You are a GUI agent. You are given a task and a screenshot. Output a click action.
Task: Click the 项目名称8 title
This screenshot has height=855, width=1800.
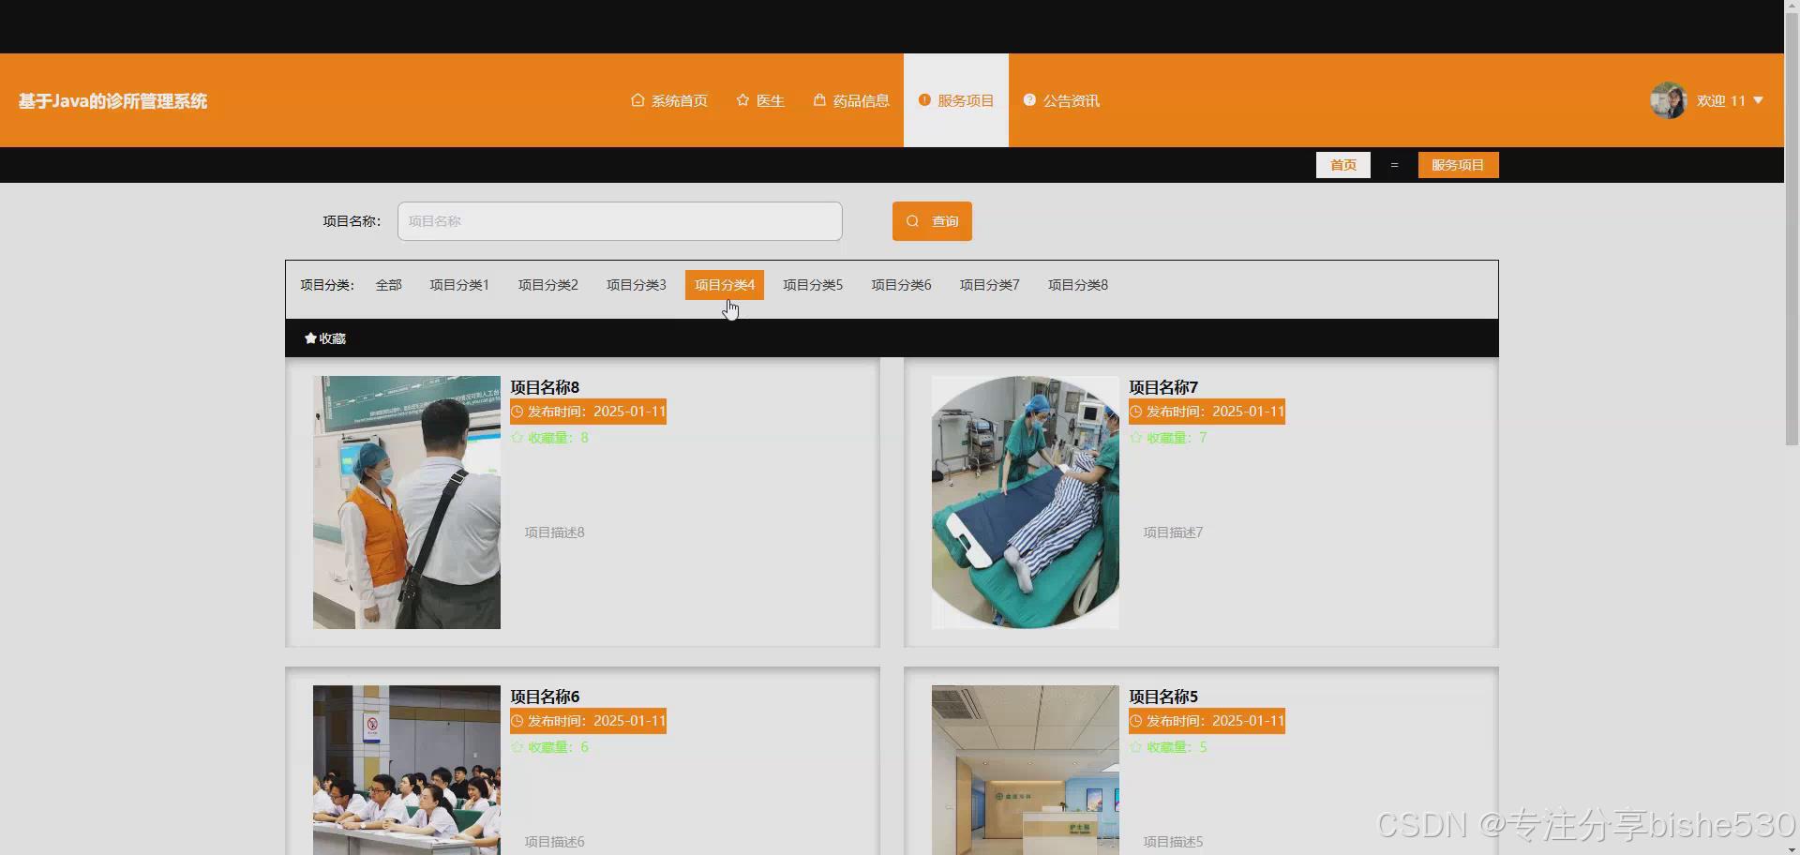545,387
